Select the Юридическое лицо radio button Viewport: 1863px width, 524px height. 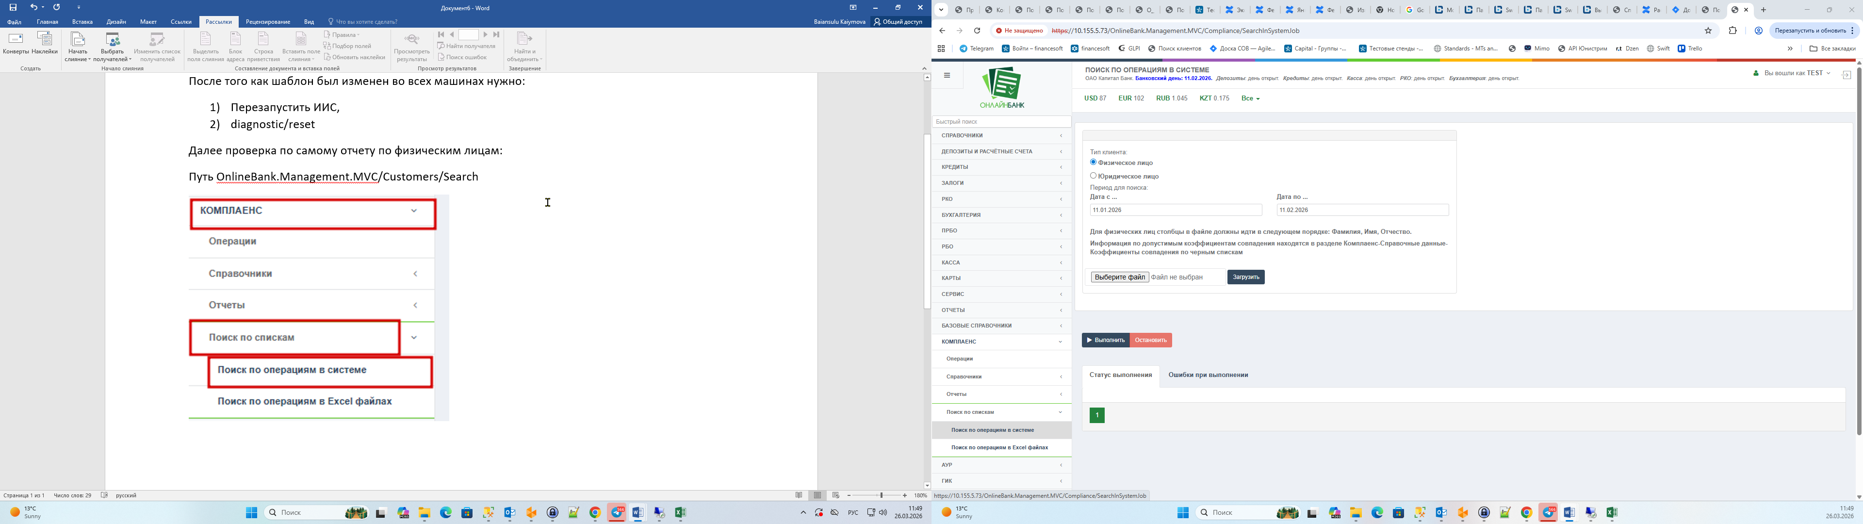pos(1094,175)
